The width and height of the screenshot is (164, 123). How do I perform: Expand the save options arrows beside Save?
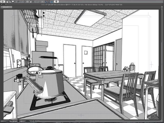tap(15, 2)
